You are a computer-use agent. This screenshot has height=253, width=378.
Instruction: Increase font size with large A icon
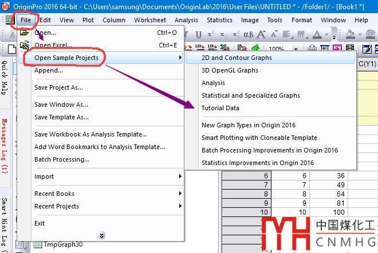pos(261,34)
